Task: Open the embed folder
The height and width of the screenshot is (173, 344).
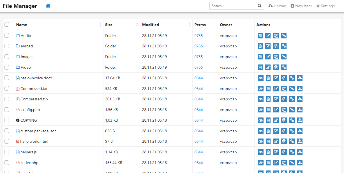Action: pos(24,46)
